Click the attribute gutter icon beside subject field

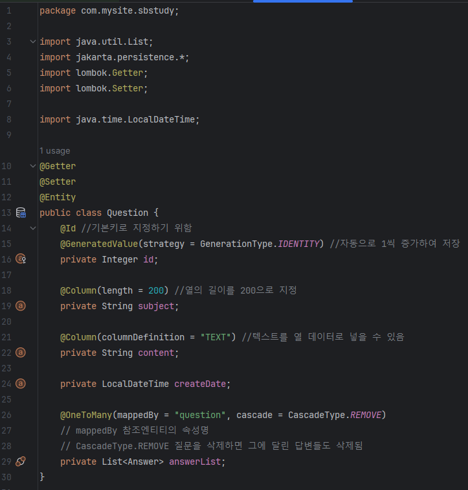point(21,306)
